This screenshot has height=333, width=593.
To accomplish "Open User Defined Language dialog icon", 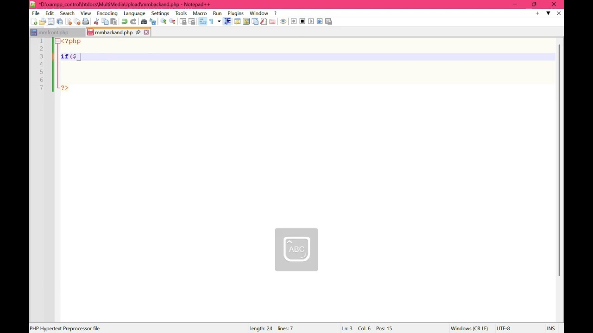I will [237, 21].
